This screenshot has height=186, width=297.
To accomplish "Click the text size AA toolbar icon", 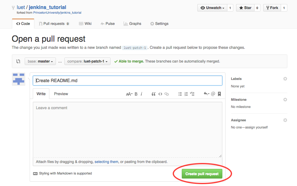I will [x=129, y=94].
